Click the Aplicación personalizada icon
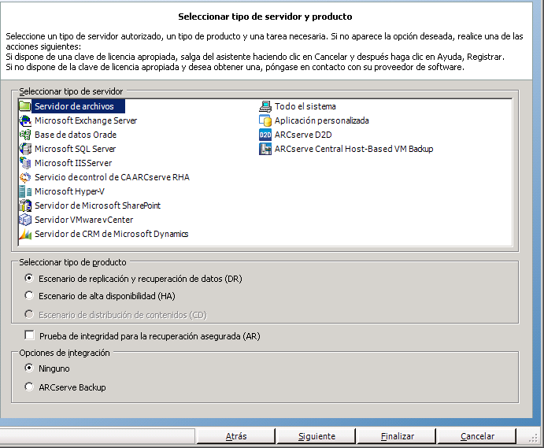Image resolution: width=544 pixels, height=448 pixels. pyautogui.click(x=265, y=120)
